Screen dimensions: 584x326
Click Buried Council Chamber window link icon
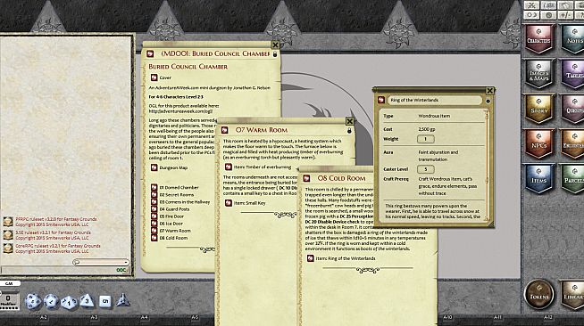tap(150, 53)
